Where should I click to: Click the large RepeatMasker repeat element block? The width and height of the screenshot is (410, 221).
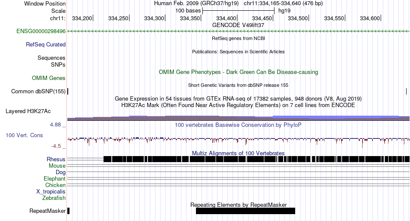pyautogui.click(x=246, y=211)
